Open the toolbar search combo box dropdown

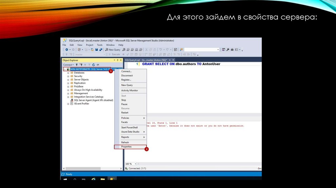coord(218,49)
